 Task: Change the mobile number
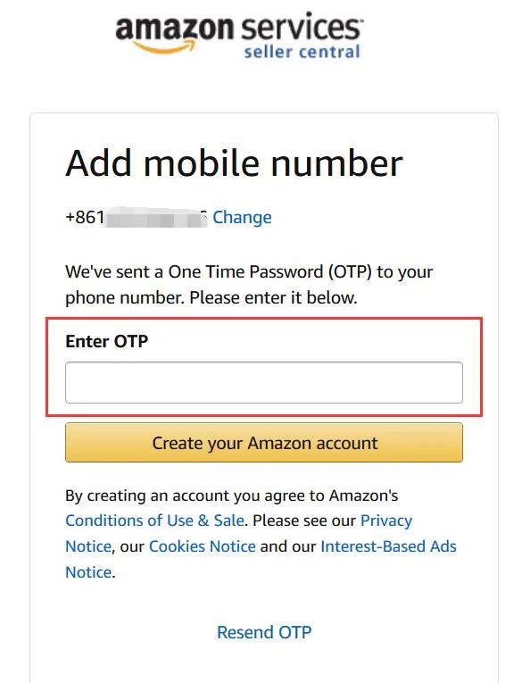242,217
